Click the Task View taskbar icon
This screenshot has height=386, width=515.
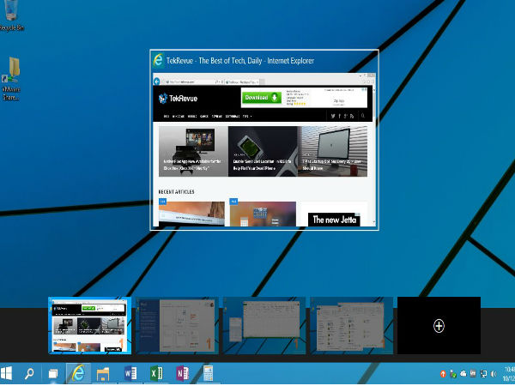pos(53,373)
